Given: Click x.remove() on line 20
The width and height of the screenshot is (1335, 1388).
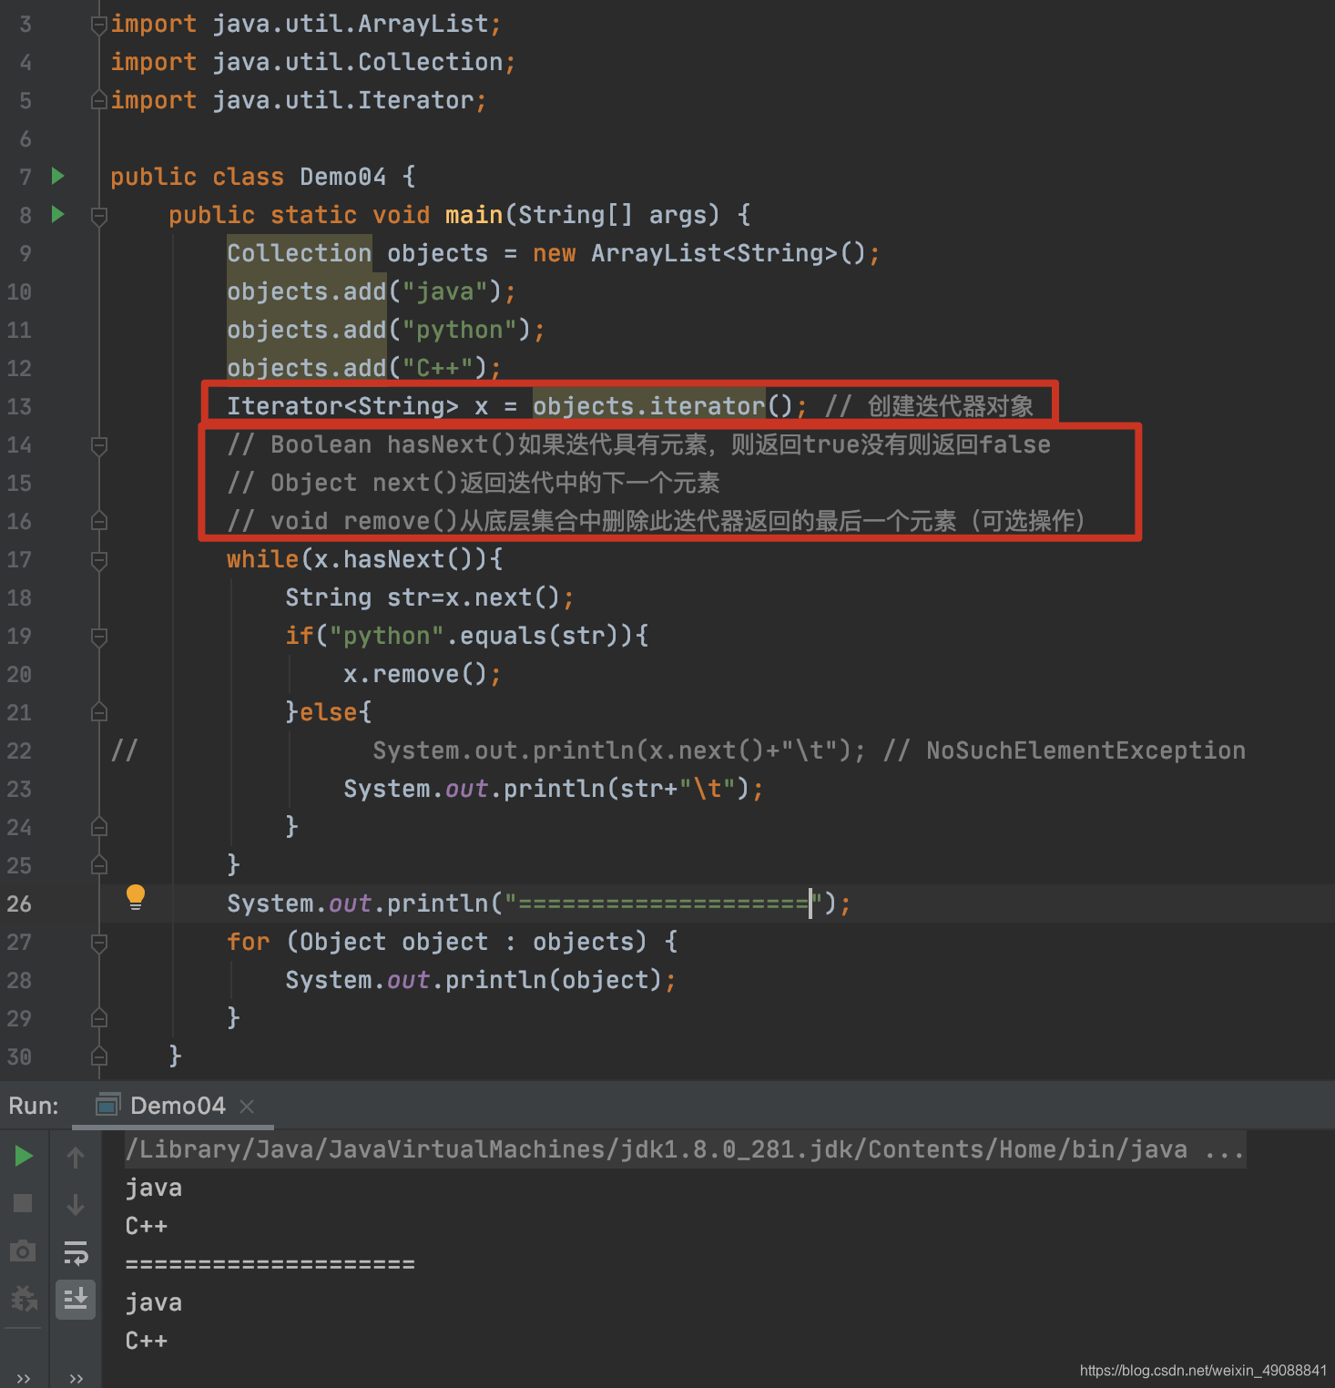Looking at the screenshot, I should coord(415,674).
